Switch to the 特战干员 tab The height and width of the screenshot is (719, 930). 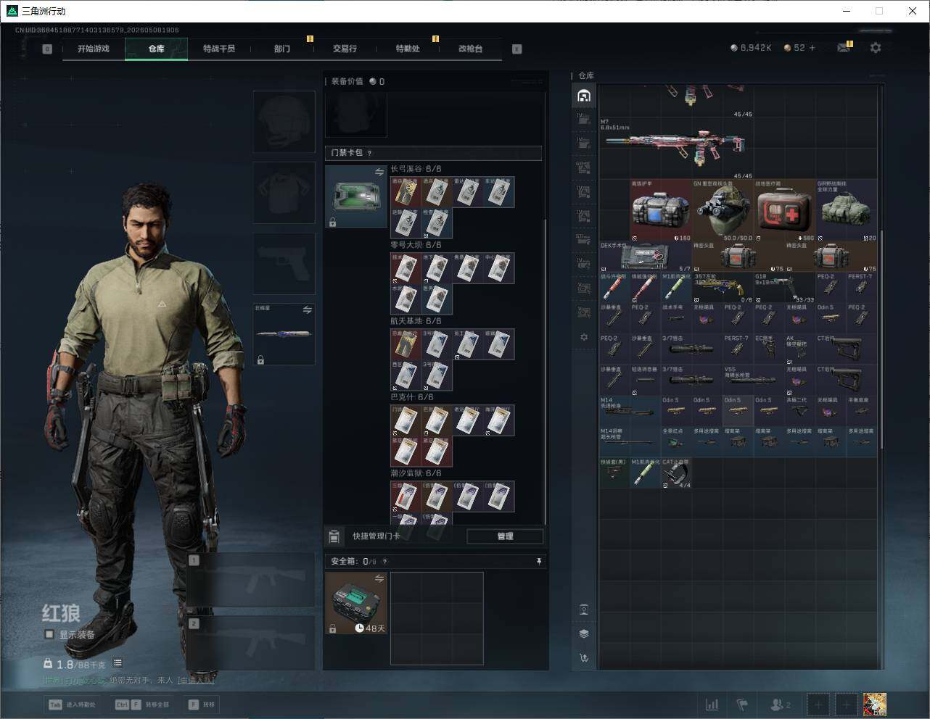[219, 49]
